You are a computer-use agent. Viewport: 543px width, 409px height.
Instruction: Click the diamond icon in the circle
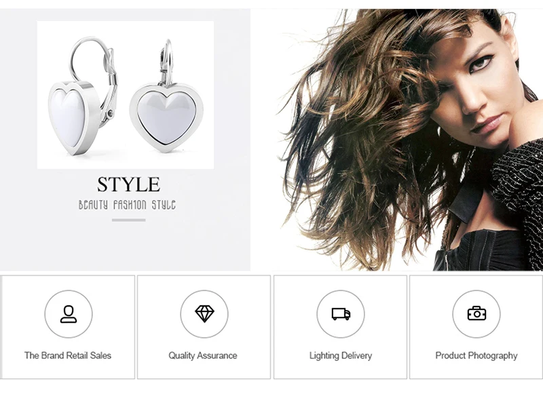point(204,314)
